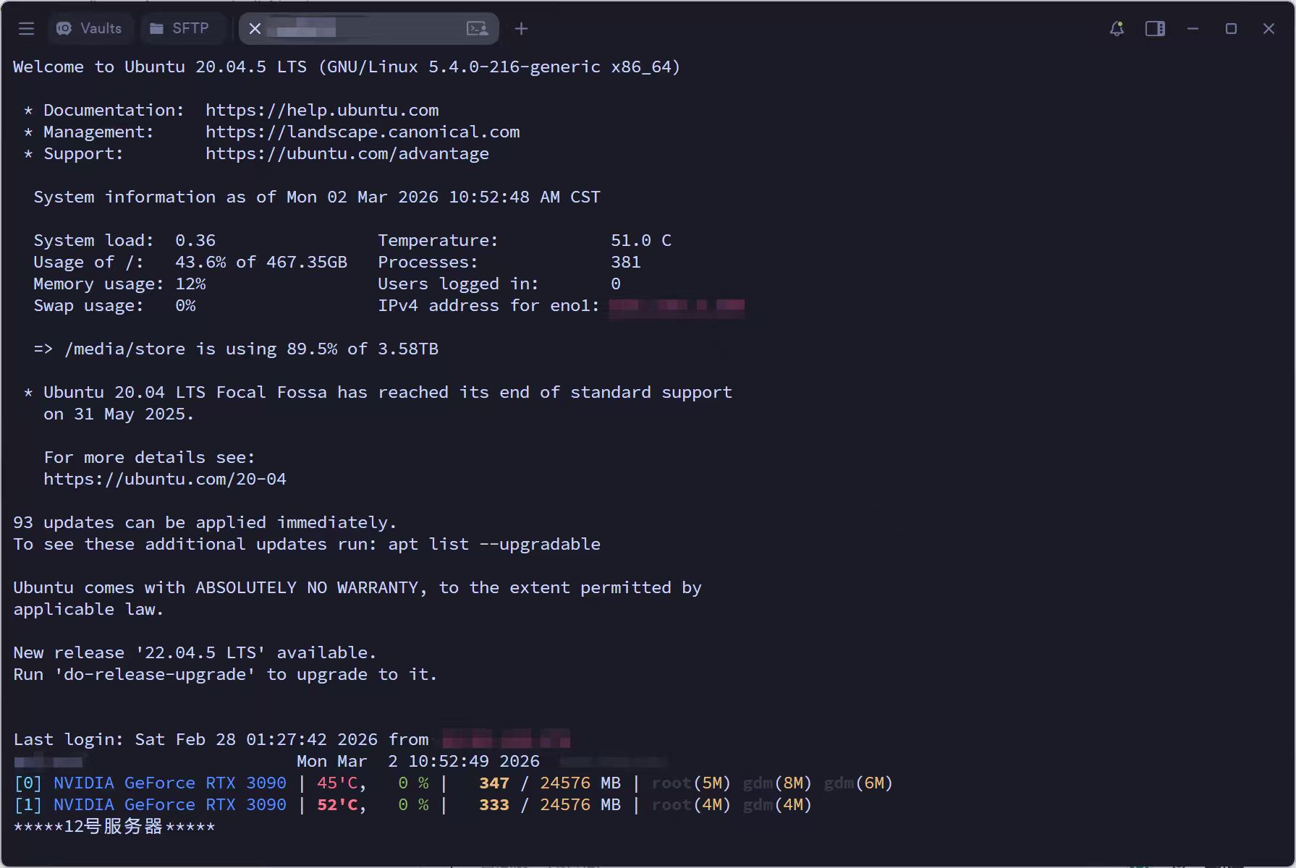Viewport: 1296px width, 868px height.
Task: Open the notifications bell
Action: click(x=1117, y=29)
